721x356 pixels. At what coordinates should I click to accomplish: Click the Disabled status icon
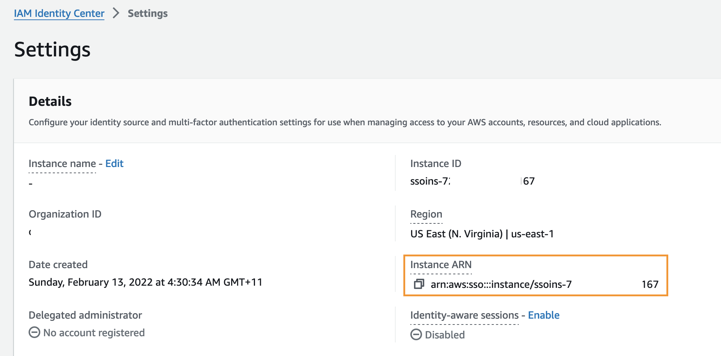[416, 334]
